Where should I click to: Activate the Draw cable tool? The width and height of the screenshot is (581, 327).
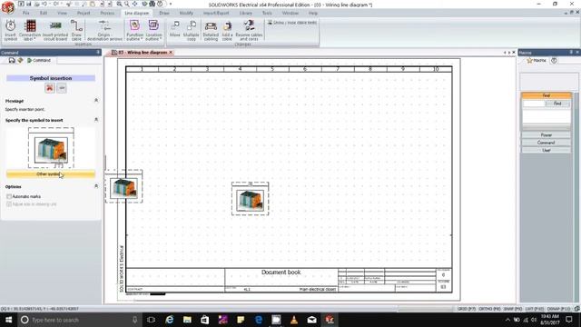(76, 30)
